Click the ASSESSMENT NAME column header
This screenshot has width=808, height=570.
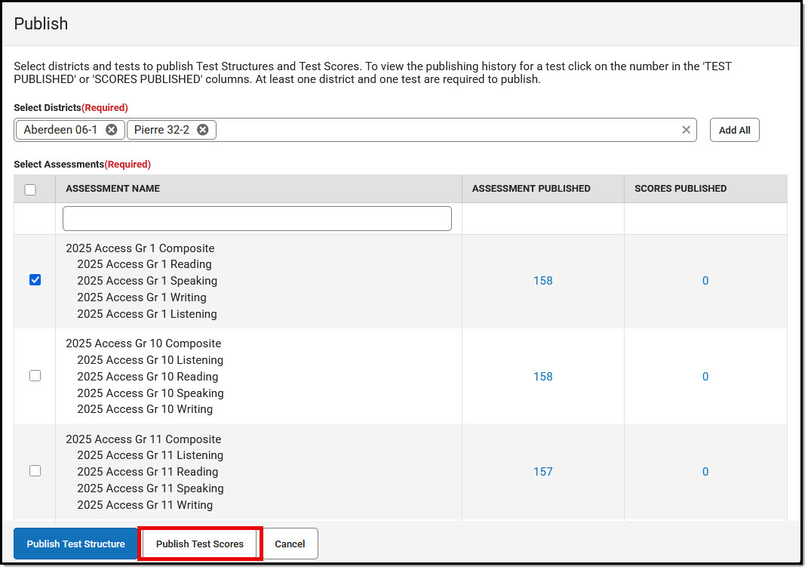click(112, 189)
